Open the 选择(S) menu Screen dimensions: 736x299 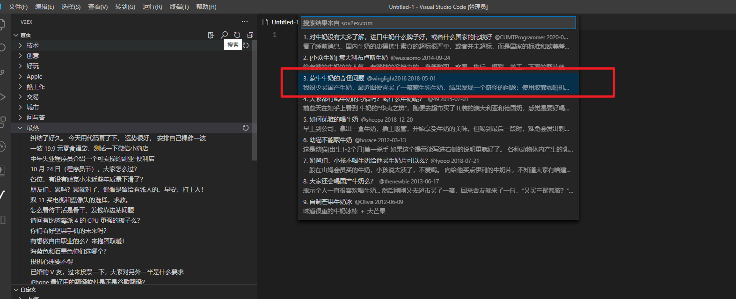(71, 7)
